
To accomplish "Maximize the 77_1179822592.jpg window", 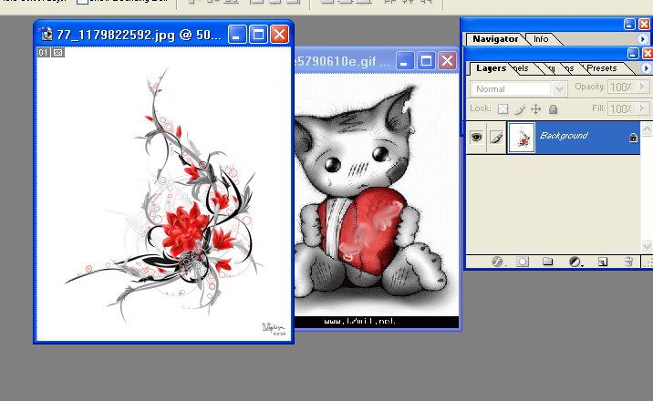I will click(x=258, y=35).
